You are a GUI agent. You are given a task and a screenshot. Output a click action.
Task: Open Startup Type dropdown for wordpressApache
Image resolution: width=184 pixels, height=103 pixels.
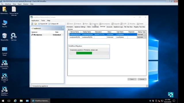[x=145, y=34]
